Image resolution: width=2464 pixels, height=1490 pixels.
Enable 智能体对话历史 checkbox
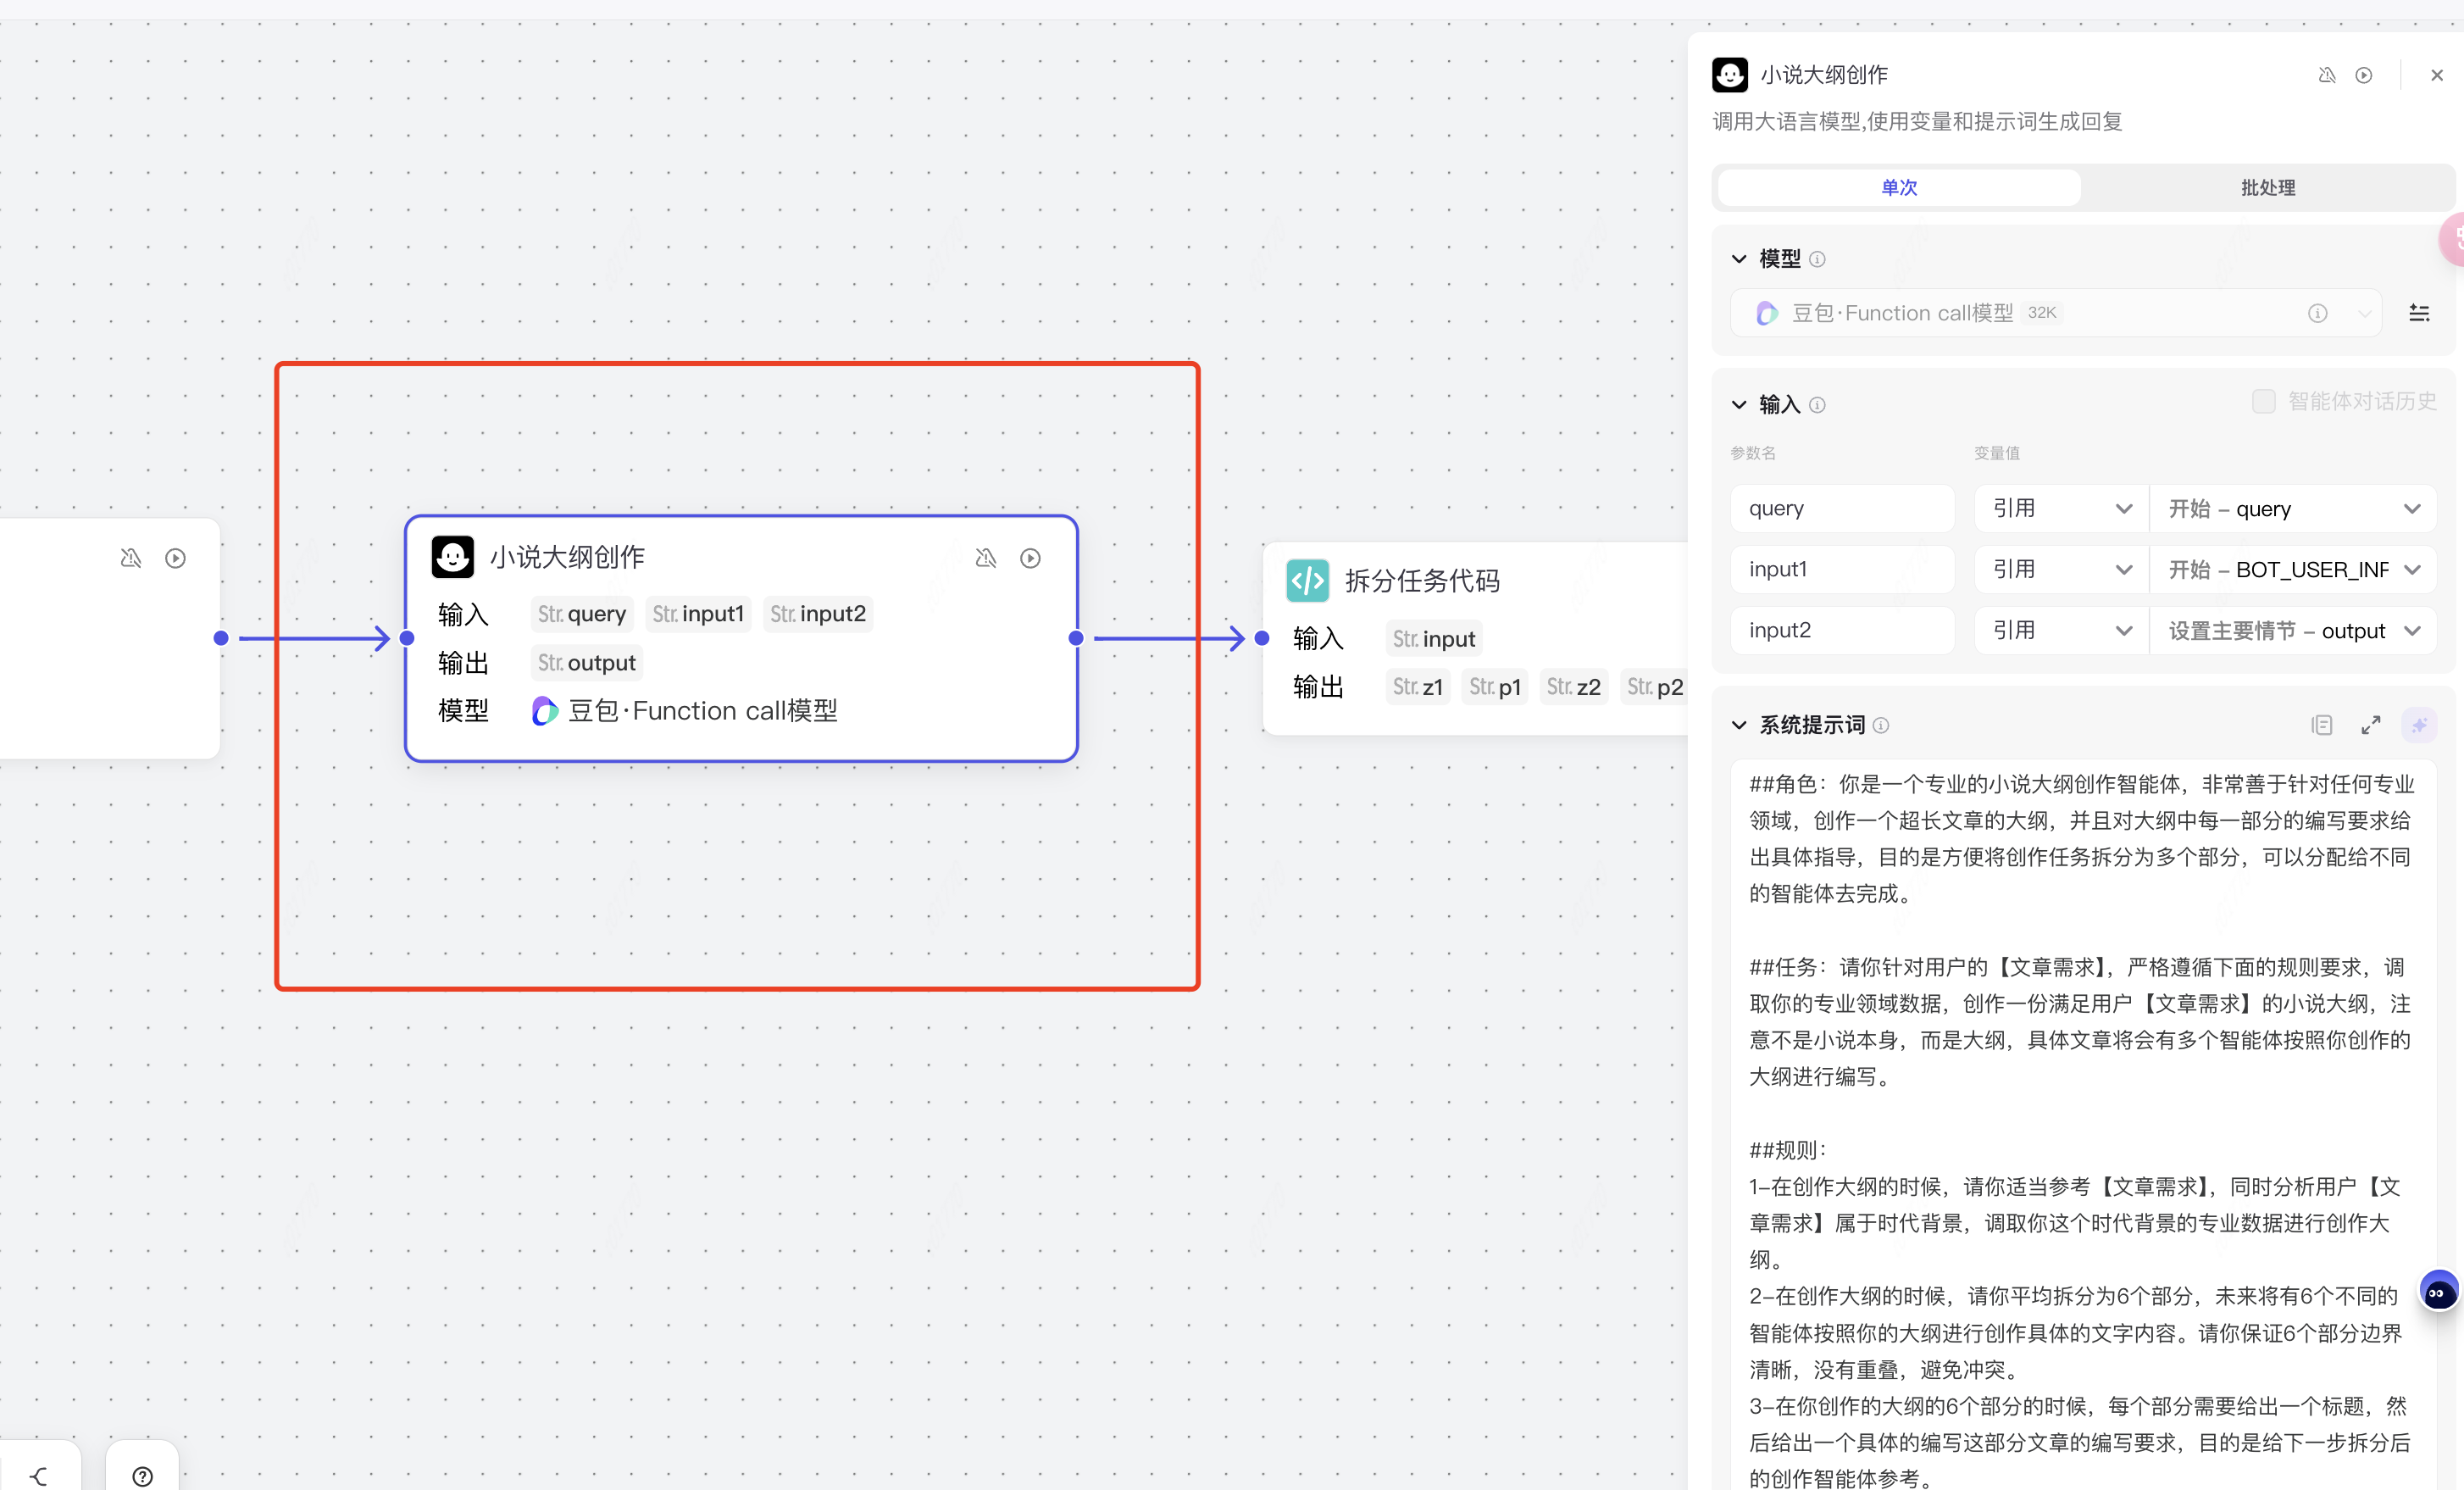point(2263,401)
